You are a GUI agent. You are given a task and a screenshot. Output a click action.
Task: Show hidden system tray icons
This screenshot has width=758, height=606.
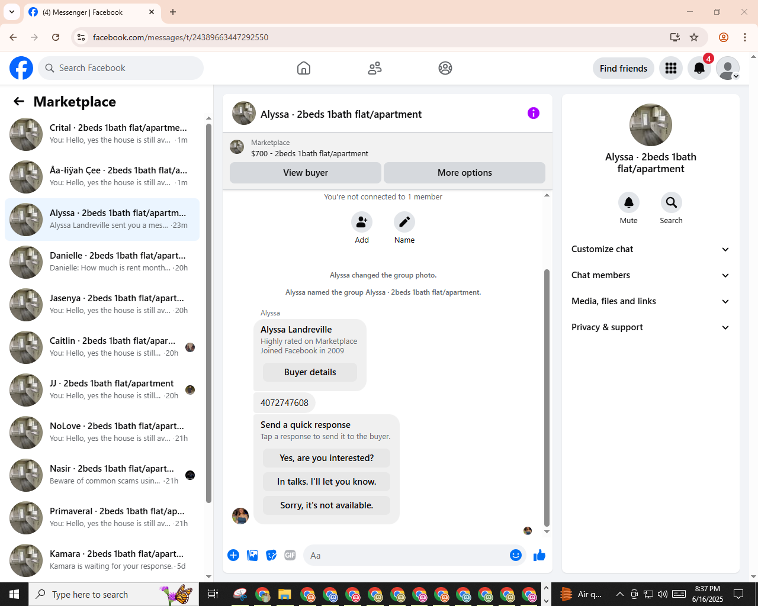[x=619, y=594]
